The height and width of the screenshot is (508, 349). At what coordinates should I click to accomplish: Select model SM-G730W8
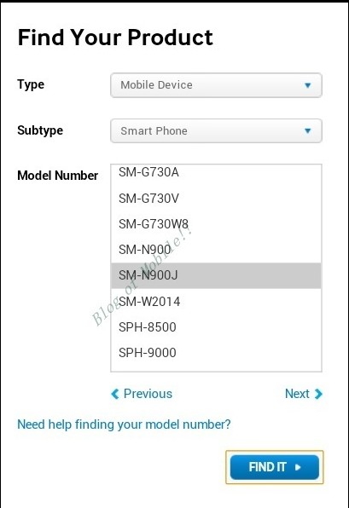[x=216, y=224]
